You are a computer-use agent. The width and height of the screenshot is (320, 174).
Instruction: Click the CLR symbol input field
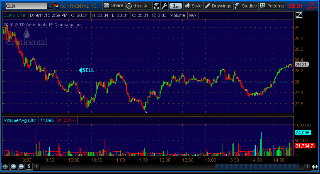click(25, 6)
